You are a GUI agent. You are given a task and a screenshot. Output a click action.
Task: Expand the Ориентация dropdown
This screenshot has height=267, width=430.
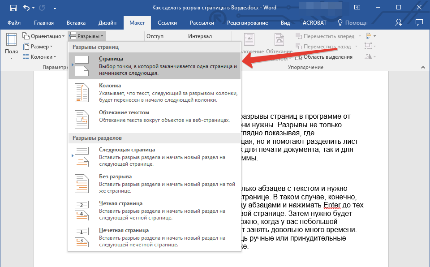coord(43,36)
